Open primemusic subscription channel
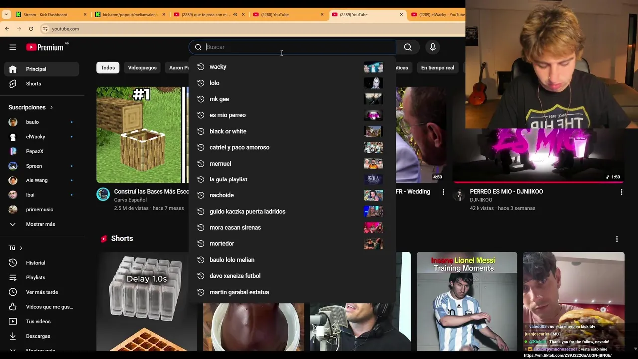The height and width of the screenshot is (359, 638). coord(41,210)
